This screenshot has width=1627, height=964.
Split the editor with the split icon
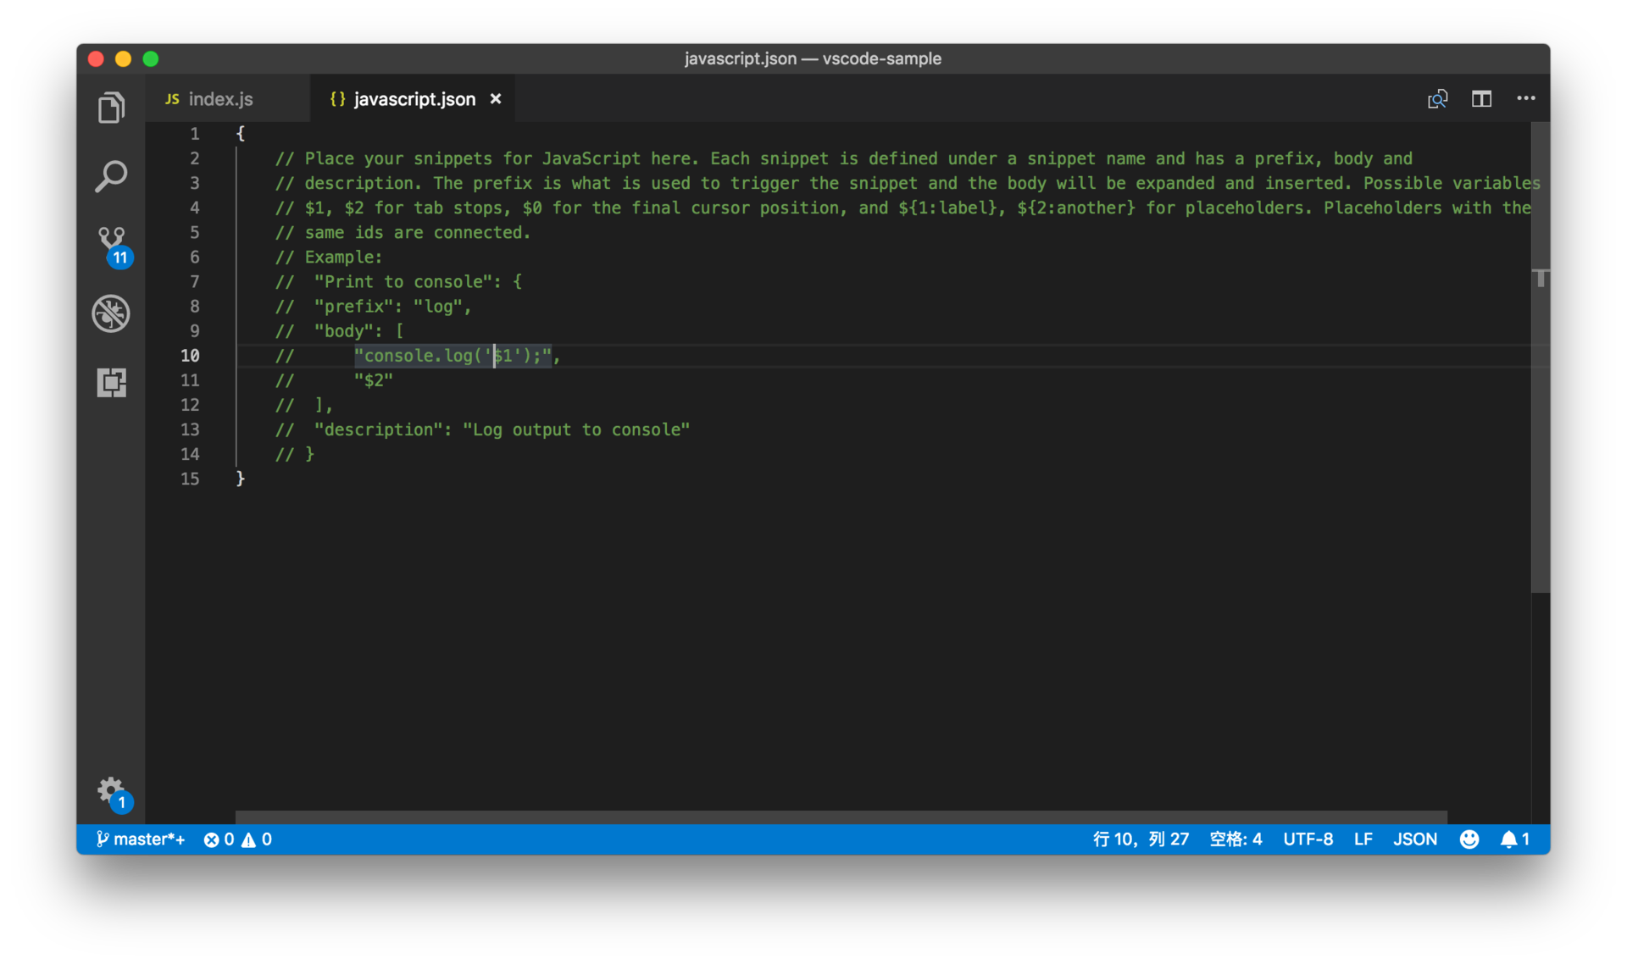point(1481,99)
